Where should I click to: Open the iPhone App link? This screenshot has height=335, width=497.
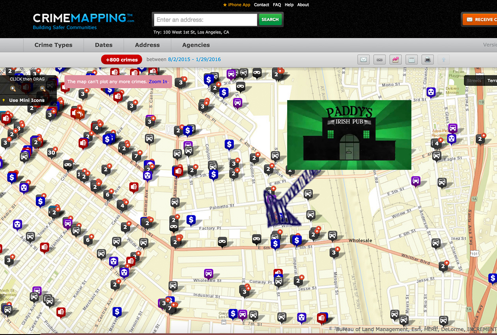237,5
